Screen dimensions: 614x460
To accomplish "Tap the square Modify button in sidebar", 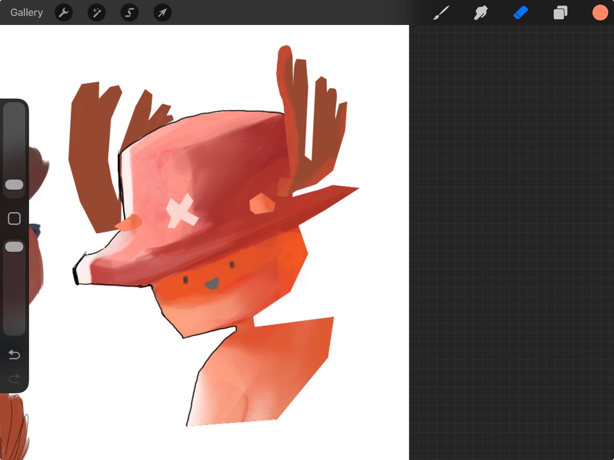I will coord(14,219).
